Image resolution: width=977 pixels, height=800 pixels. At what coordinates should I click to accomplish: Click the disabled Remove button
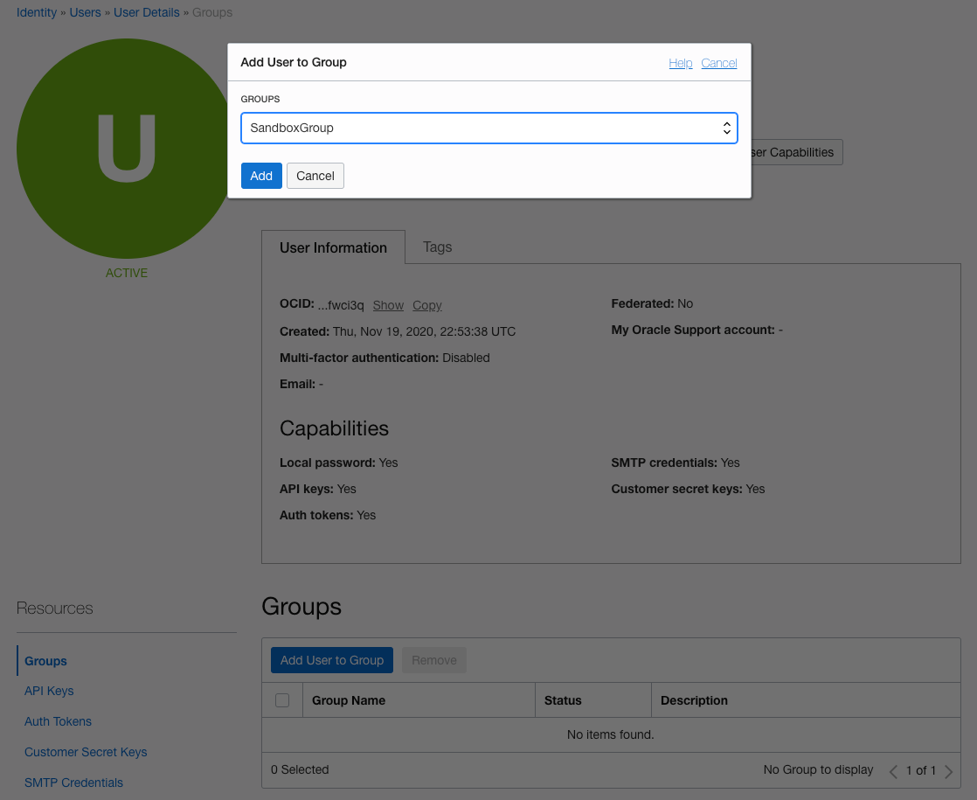click(x=433, y=660)
